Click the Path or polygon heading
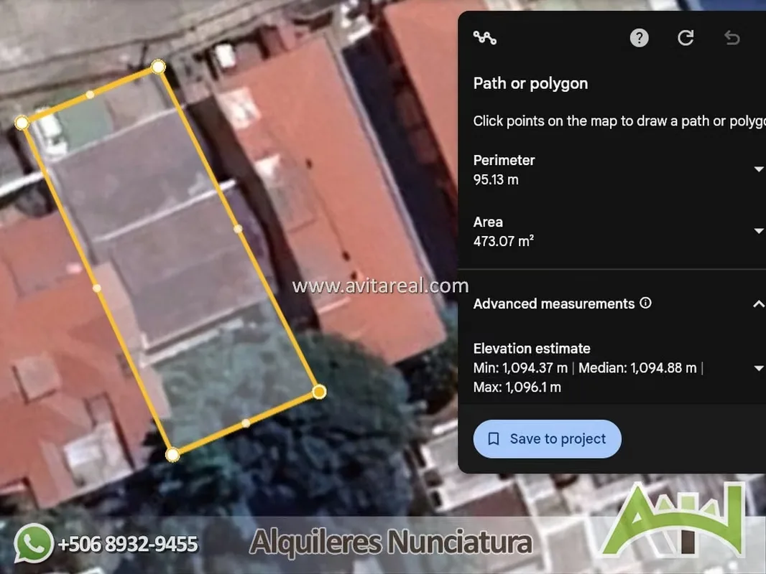Screen dimensions: 766x574 coord(530,83)
